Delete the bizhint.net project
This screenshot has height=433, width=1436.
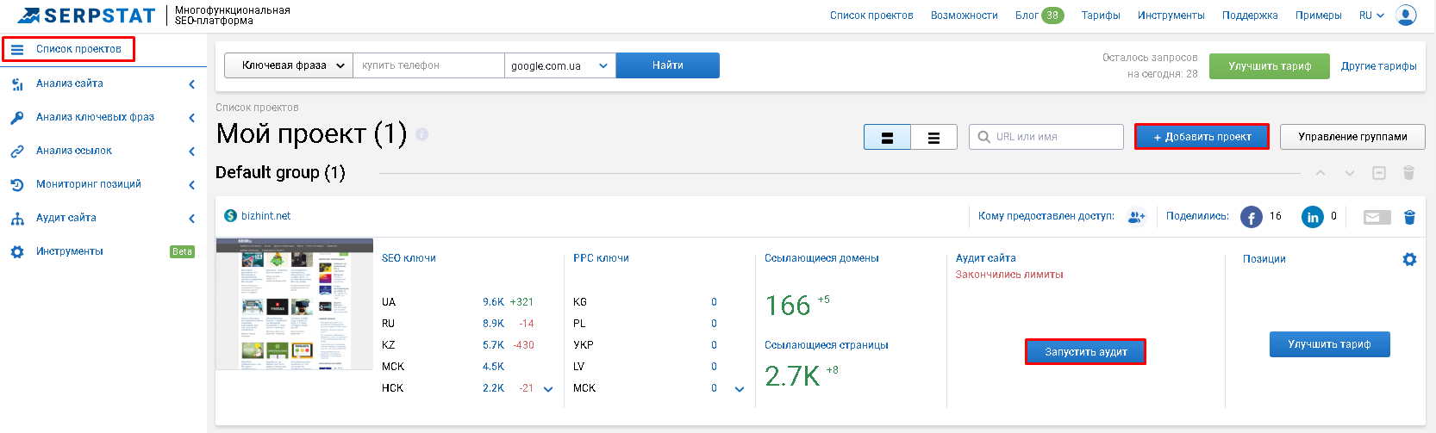(x=1409, y=217)
